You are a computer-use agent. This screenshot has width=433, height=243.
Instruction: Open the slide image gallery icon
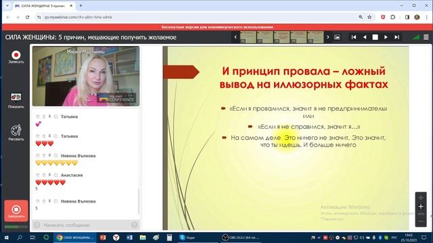tap(337, 37)
